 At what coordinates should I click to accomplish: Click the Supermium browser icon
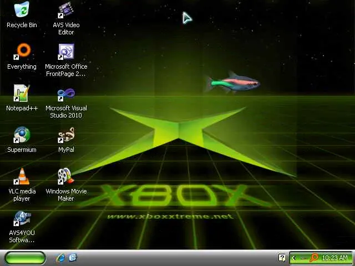coord(22,135)
